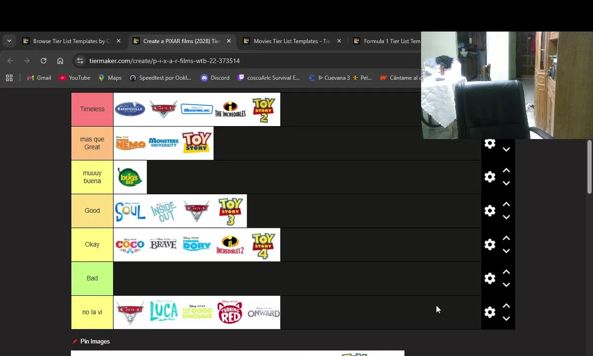Move no la vi row down
The height and width of the screenshot is (356, 593).
coord(506,319)
